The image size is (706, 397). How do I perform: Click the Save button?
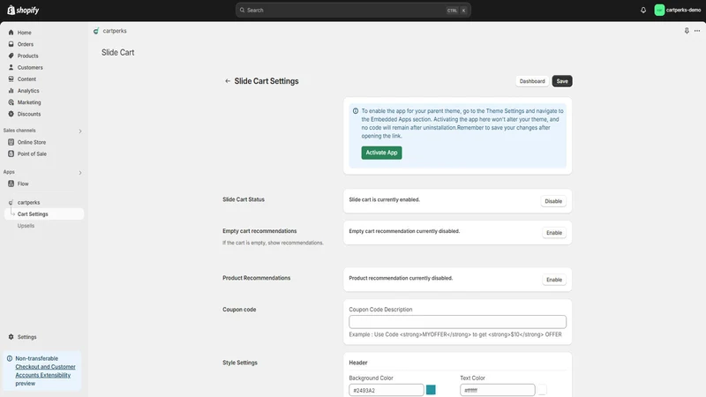[x=562, y=81]
